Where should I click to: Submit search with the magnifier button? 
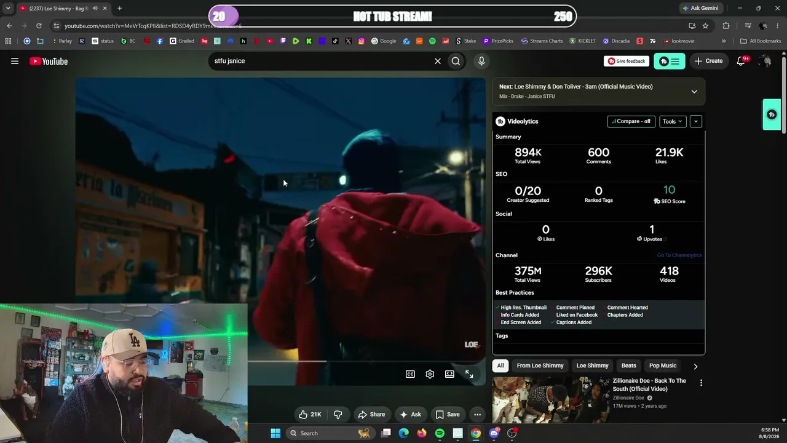click(456, 61)
